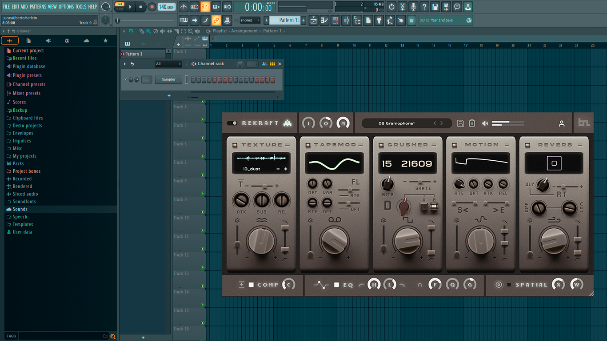
Task: Click the Rekraft invader logo icon
Action: (288, 123)
